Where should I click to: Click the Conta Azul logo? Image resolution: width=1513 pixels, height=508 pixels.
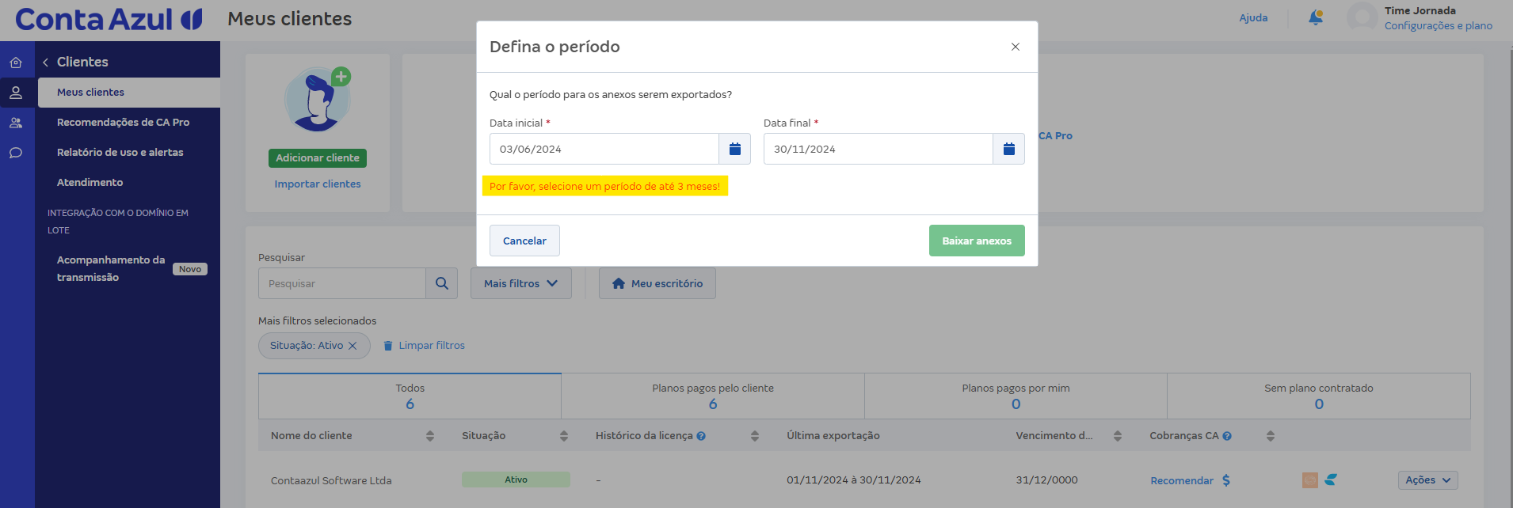109,19
